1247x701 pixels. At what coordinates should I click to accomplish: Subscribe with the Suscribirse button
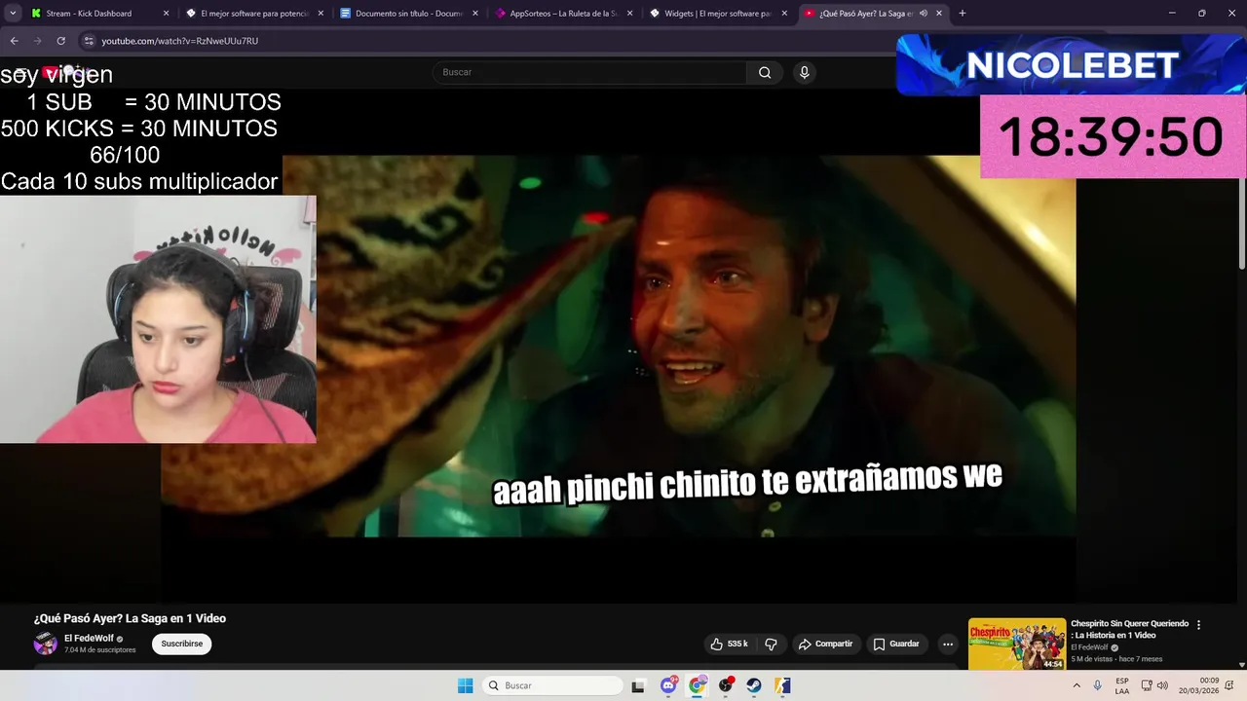[181, 644]
